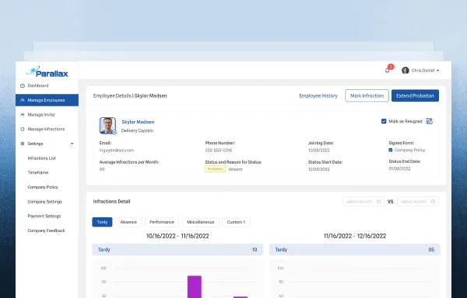Switch to the Performance tab
This screenshot has height=298, width=467.
point(162,222)
